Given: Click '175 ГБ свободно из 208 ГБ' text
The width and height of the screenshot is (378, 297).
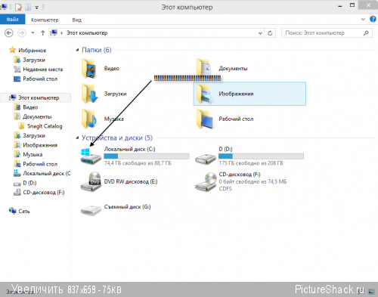Looking at the screenshot, I should pyautogui.click(x=251, y=163).
